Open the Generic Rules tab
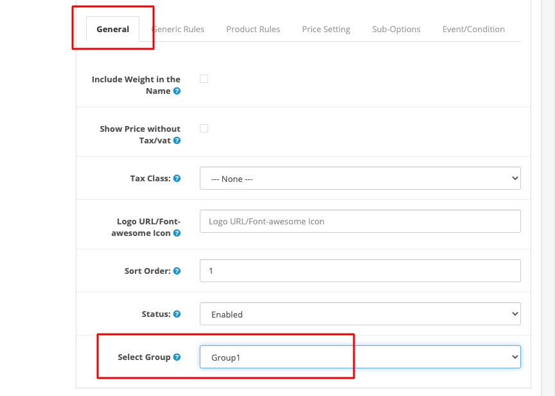 point(178,29)
